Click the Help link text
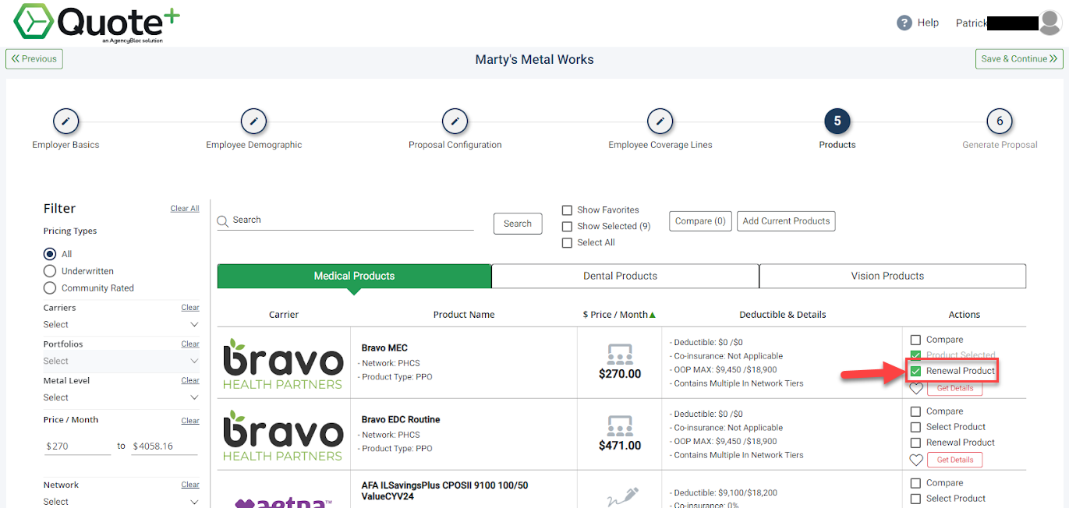The image size is (1069, 508). coord(928,23)
